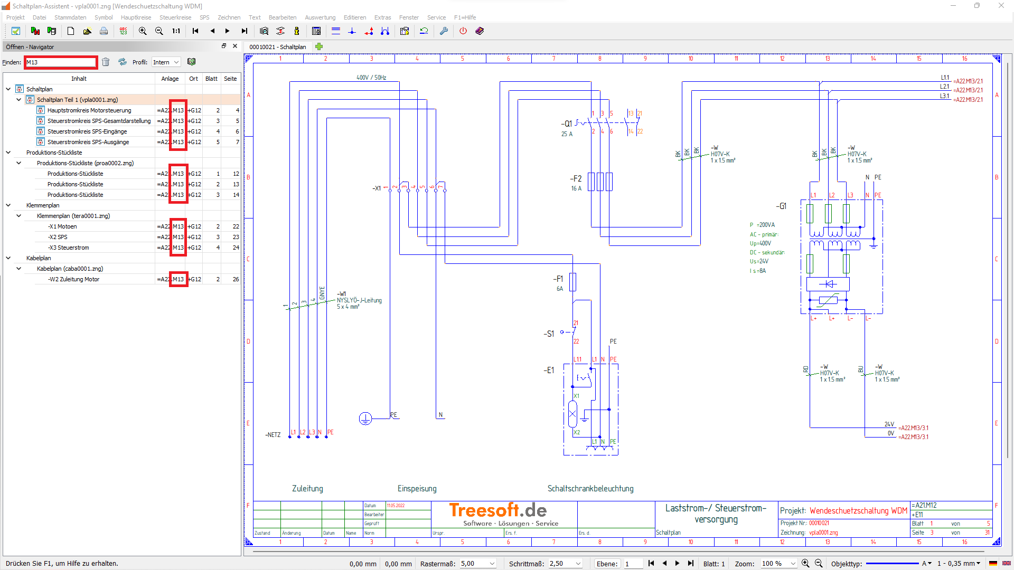Click the trash icon beside Finden field
This screenshot has height=570, width=1014.
[x=106, y=62]
